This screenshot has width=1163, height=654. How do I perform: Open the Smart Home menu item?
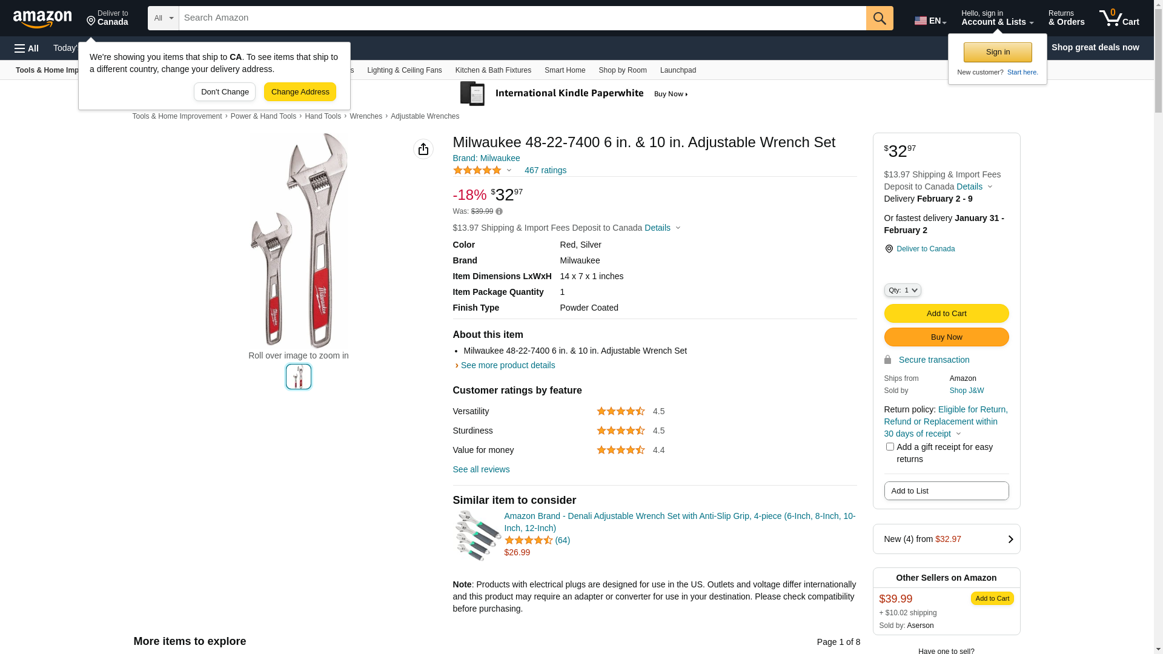pyautogui.click(x=565, y=70)
